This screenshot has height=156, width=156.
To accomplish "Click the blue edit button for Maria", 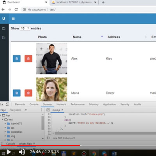I will [17, 93].
